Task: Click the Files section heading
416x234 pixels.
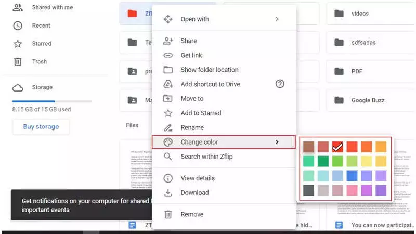Action: point(132,125)
